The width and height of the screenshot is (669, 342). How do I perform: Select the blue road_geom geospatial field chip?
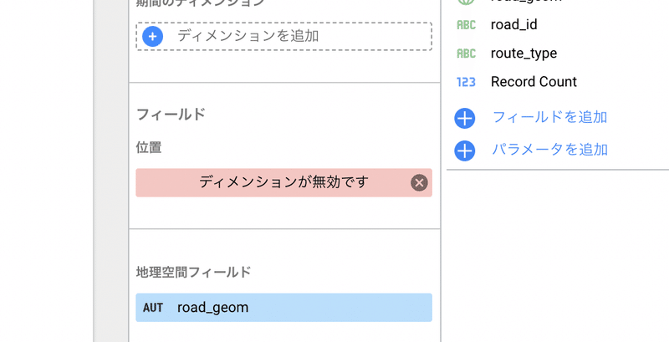click(x=284, y=308)
